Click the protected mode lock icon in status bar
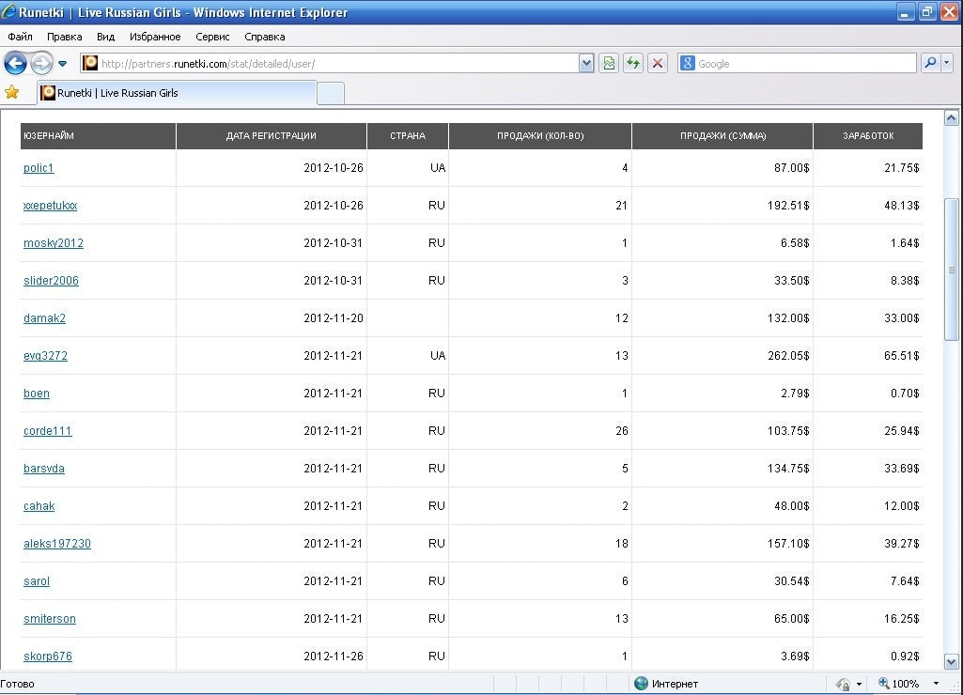The height and width of the screenshot is (695, 963). [843, 684]
